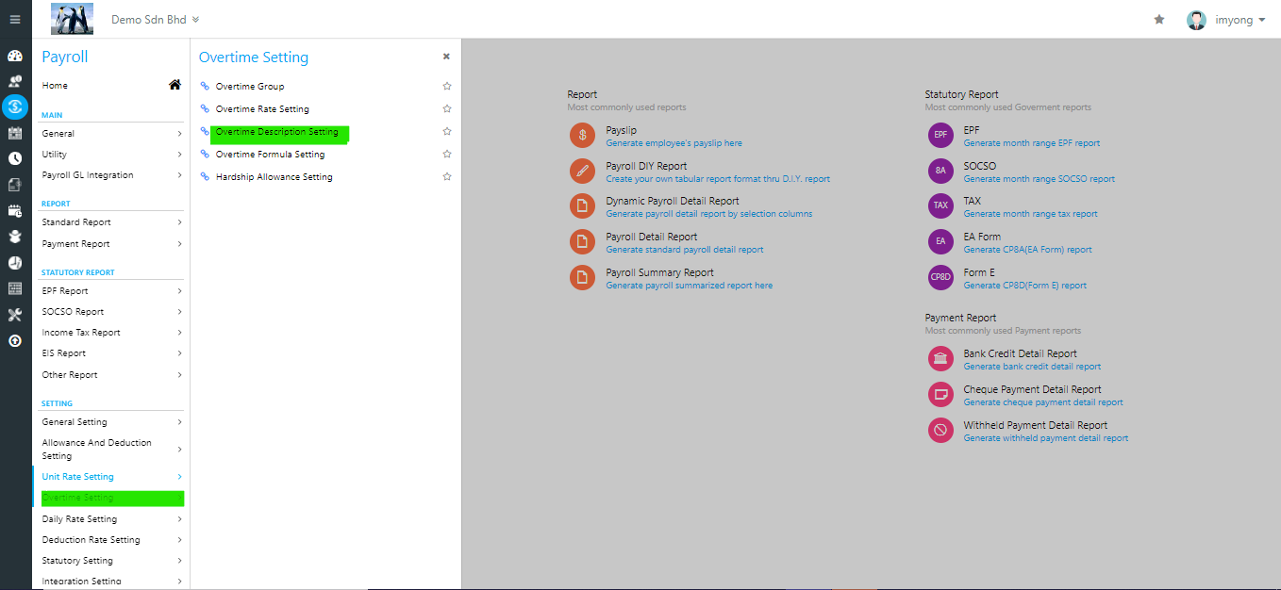
Task: Expand the Standard Report menu
Action: (111, 222)
